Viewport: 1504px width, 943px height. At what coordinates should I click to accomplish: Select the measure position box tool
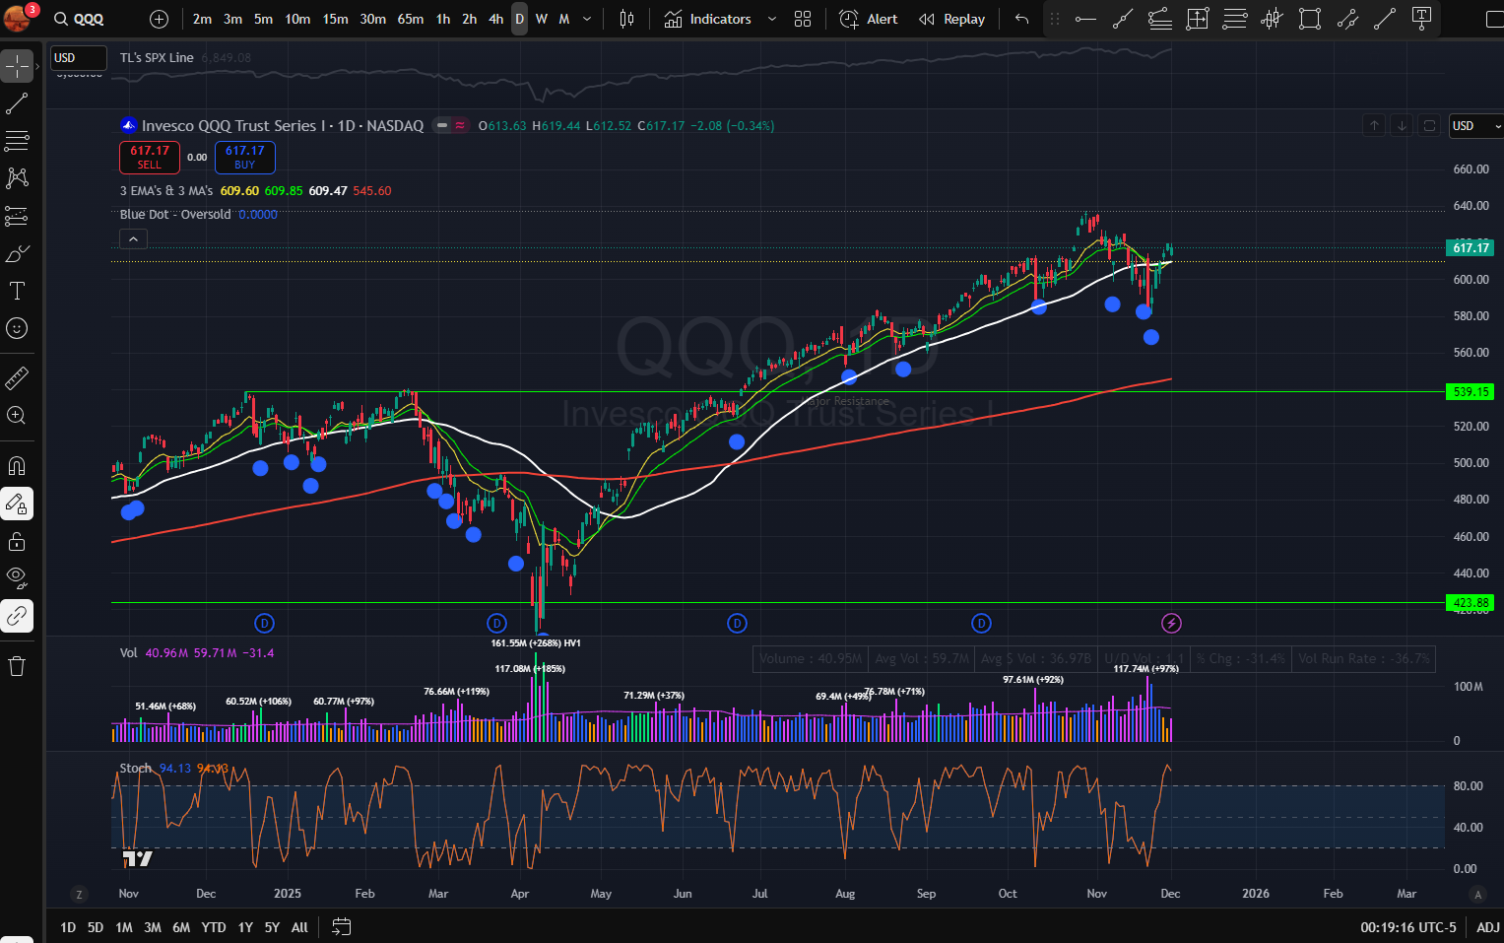click(1198, 19)
